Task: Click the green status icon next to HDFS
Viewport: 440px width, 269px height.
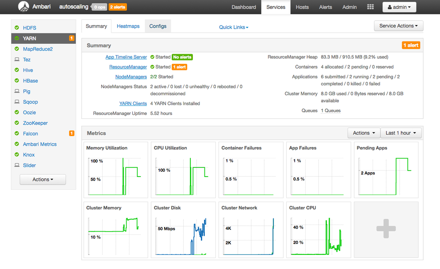Action: click(17, 27)
